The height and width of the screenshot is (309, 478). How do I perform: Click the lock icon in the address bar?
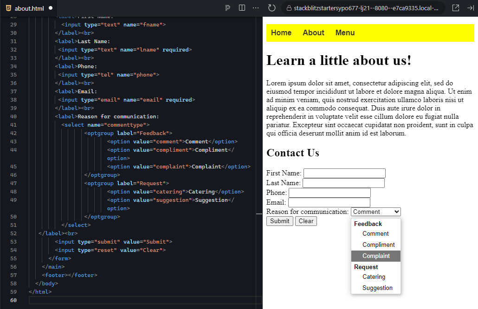(x=289, y=8)
